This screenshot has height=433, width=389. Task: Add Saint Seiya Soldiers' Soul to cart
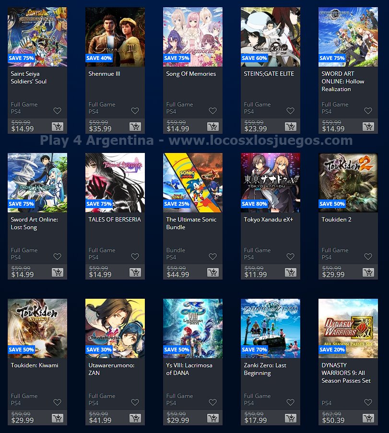coord(58,127)
